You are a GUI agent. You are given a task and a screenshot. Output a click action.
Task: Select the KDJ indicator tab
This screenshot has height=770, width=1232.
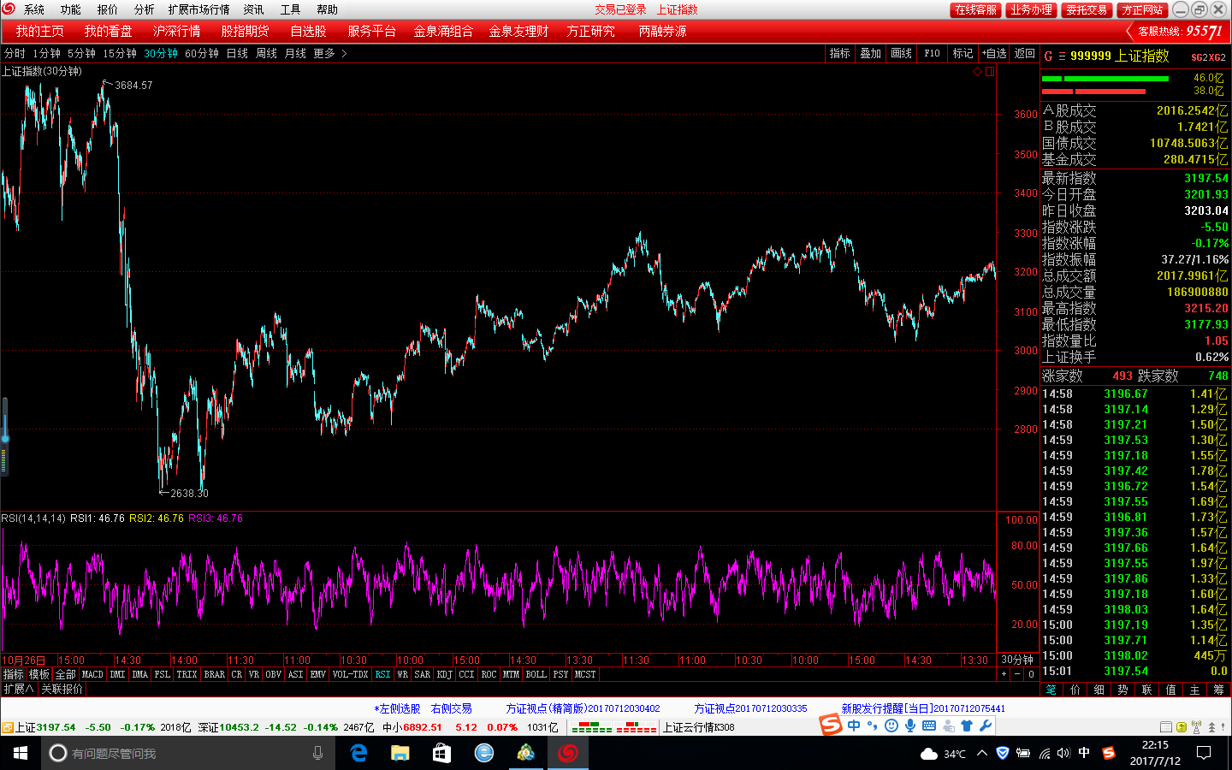coord(444,675)
